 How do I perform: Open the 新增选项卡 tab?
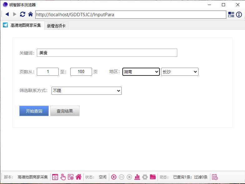56,26
